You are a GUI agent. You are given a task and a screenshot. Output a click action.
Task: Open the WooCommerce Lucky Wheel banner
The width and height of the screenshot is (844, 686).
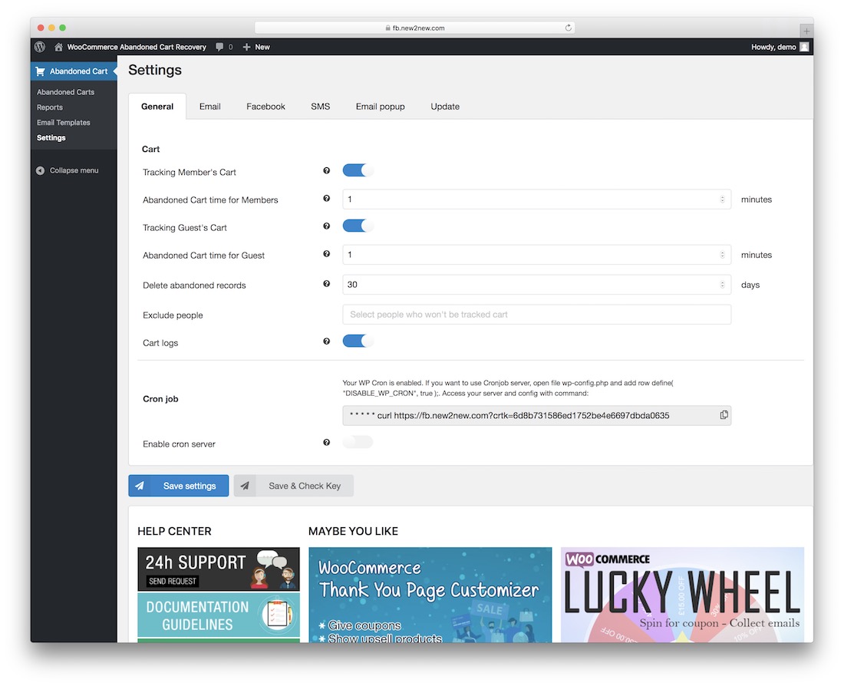683,595
